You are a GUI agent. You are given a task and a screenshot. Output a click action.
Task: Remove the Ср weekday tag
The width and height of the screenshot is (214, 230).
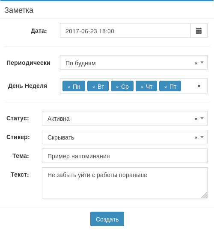coord(117,87)
